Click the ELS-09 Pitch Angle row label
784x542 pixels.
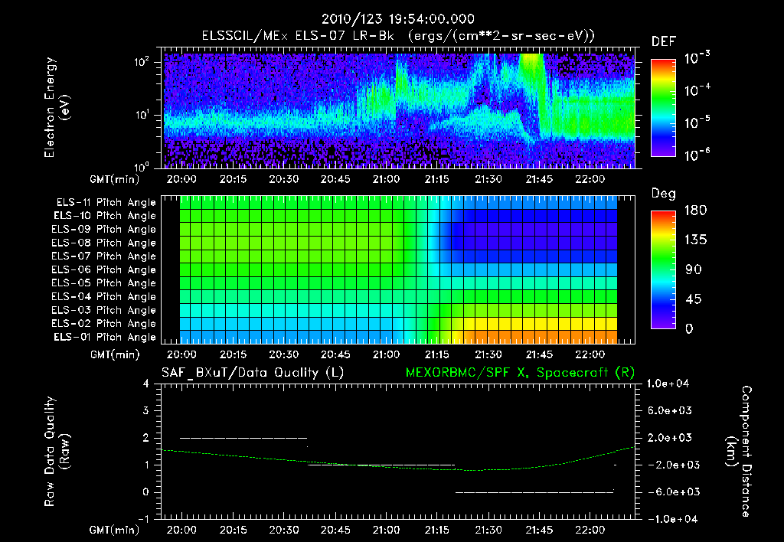[104, 230]
